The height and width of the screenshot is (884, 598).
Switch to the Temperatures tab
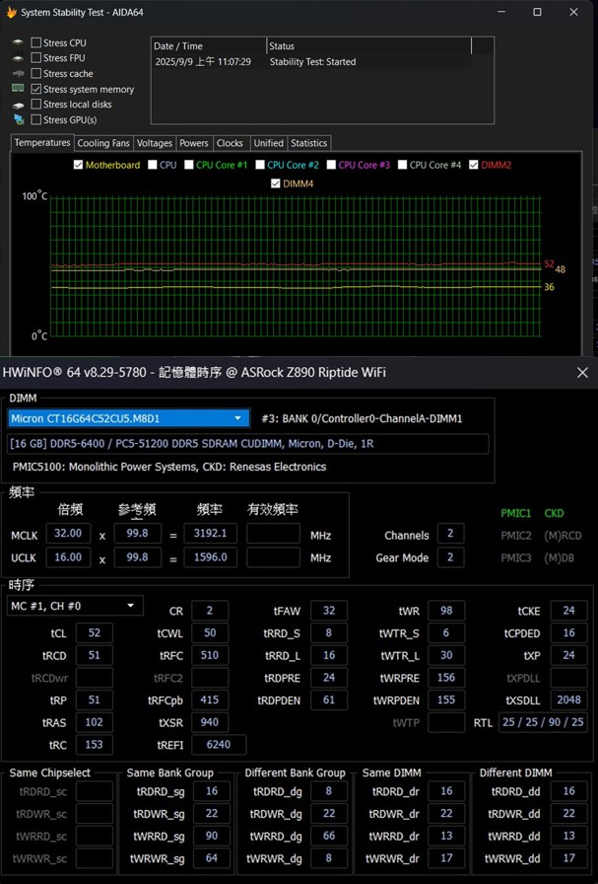point(42,143)
